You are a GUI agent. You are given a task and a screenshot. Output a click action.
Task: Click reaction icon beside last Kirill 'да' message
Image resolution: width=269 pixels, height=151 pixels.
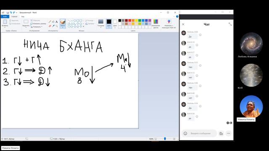click(x=197, y=117)
